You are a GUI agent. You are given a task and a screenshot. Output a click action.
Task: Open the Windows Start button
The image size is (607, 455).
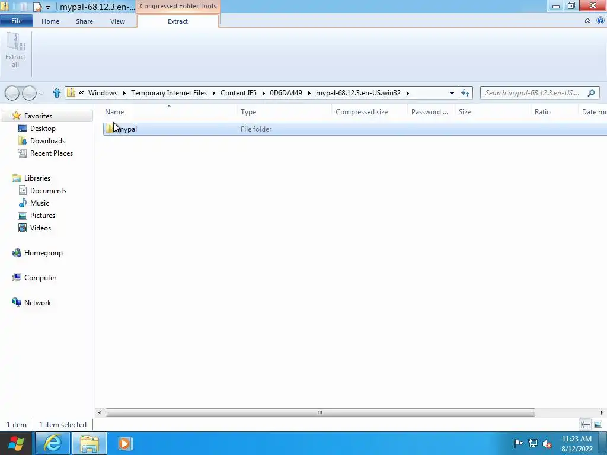point(16,443)
